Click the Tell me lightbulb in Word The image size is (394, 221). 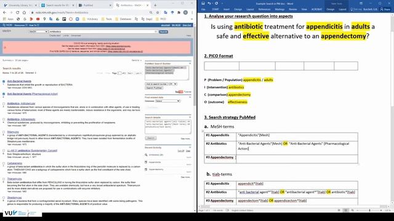352,9
